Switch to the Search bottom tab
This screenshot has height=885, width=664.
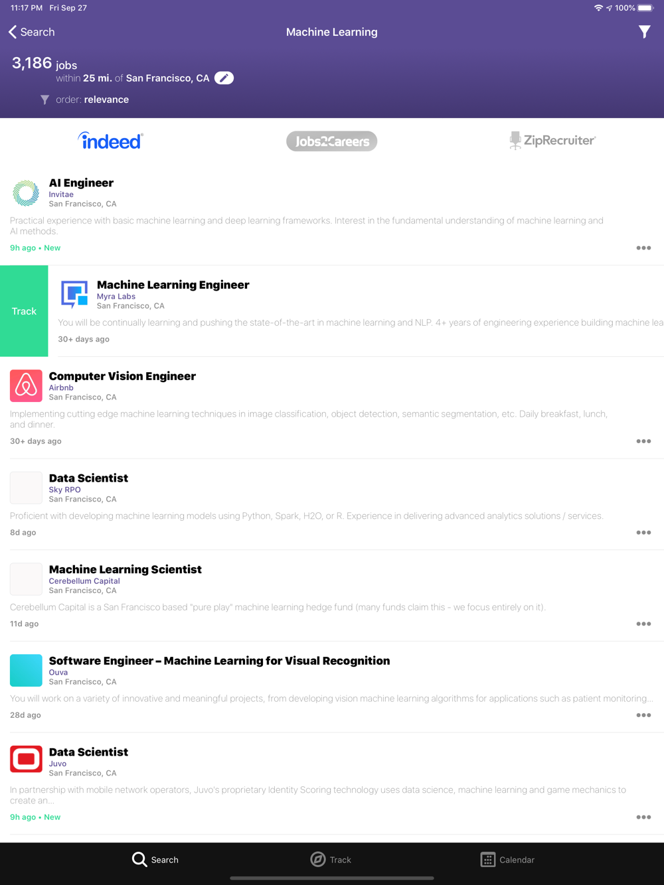click(155, 860)
